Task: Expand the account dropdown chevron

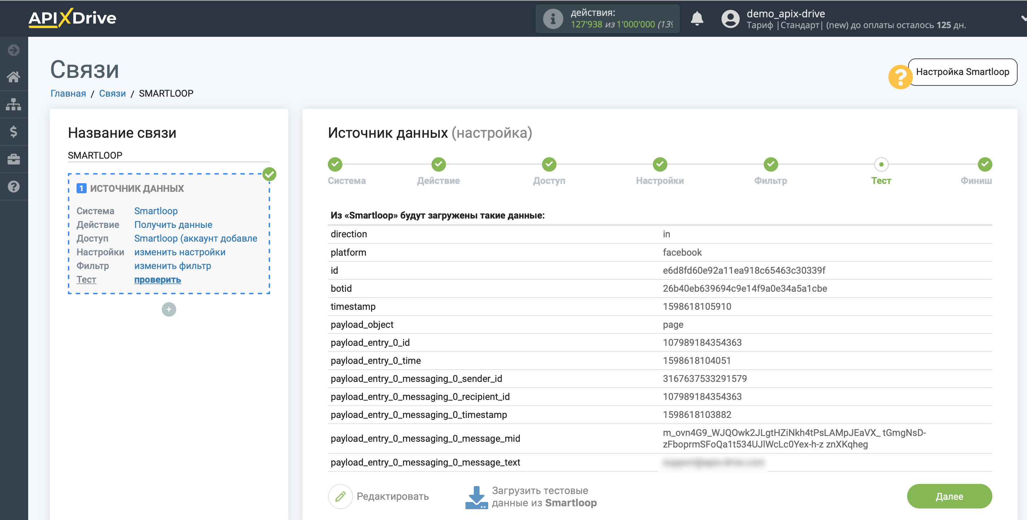Action: [1023, 18]
